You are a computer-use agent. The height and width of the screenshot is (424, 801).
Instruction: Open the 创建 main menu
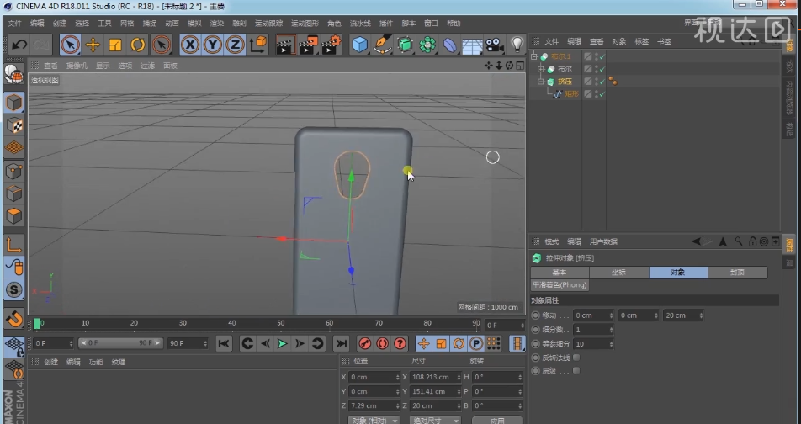60,23
